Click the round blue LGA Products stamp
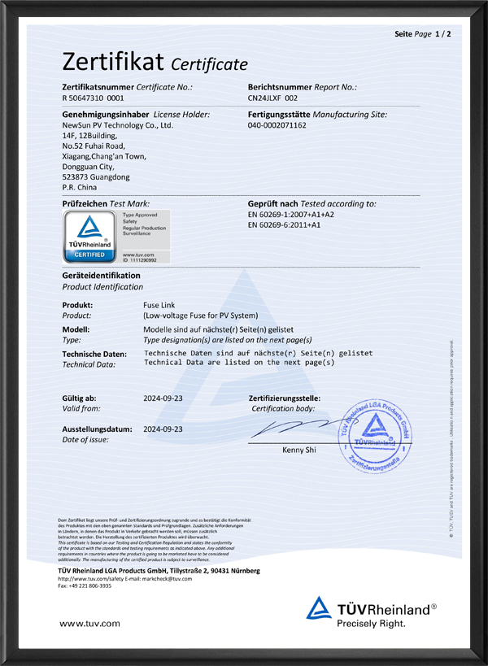The height and width of the screenshot is (666, 488). tap(376, 436)
